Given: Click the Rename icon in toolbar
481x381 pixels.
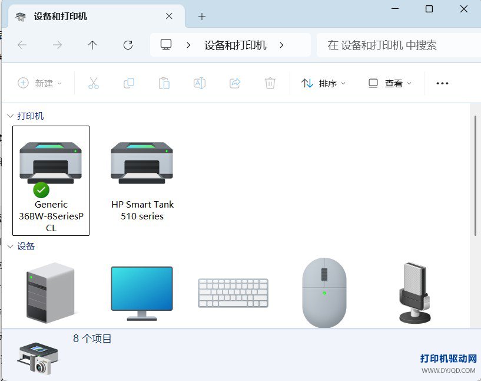Looking at the screenshot, I should (200, 83).
